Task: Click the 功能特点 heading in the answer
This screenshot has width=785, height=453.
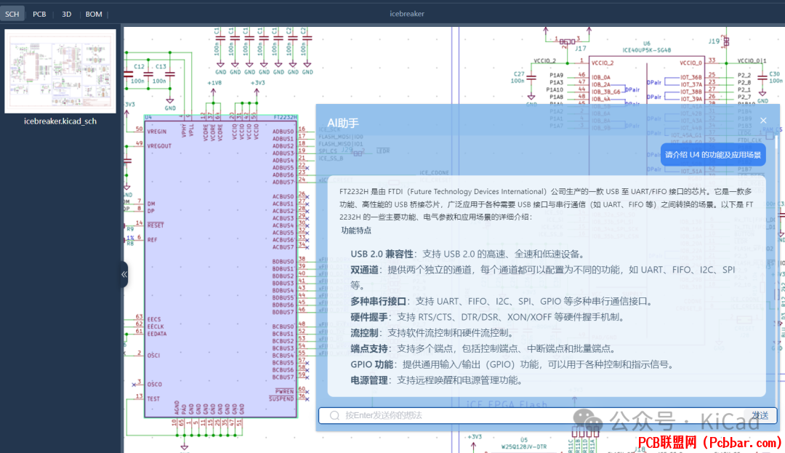Action: tap(356, 230)
